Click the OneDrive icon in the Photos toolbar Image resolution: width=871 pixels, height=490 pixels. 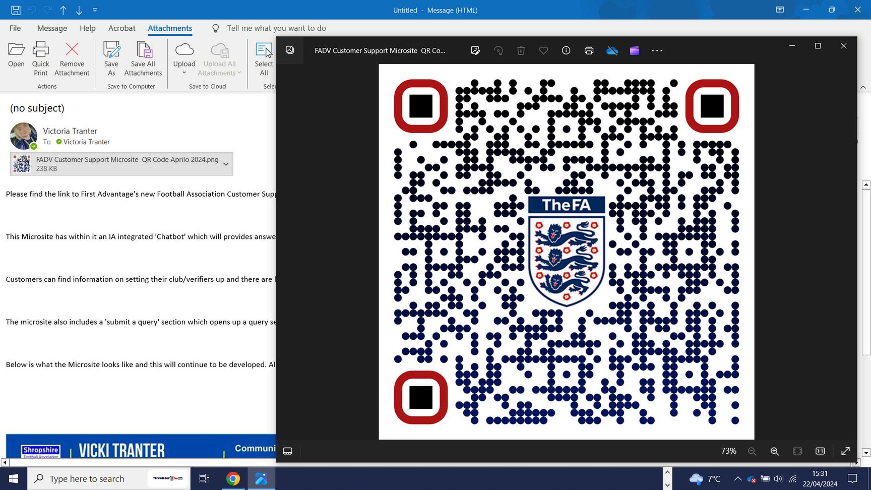coord(612,50)
